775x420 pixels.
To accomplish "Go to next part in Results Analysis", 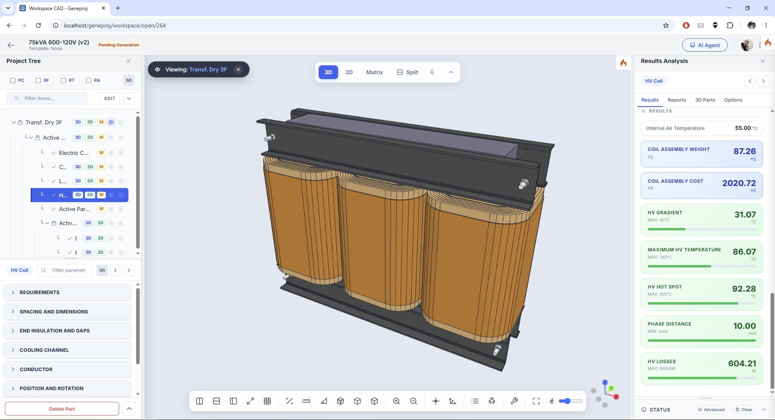I will coord(763,81).
